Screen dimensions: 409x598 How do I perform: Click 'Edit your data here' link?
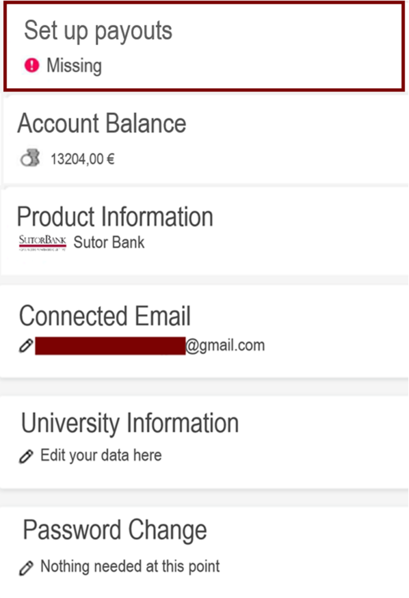pos(100,455)
